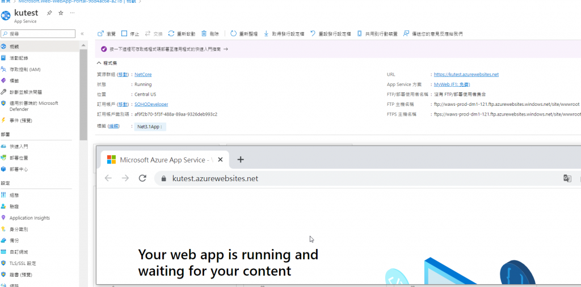Click Microsoft.Web-WebApp-Portal breadcrumb link
The height and width of the screenshot is (287, 581).
(76, 2)
